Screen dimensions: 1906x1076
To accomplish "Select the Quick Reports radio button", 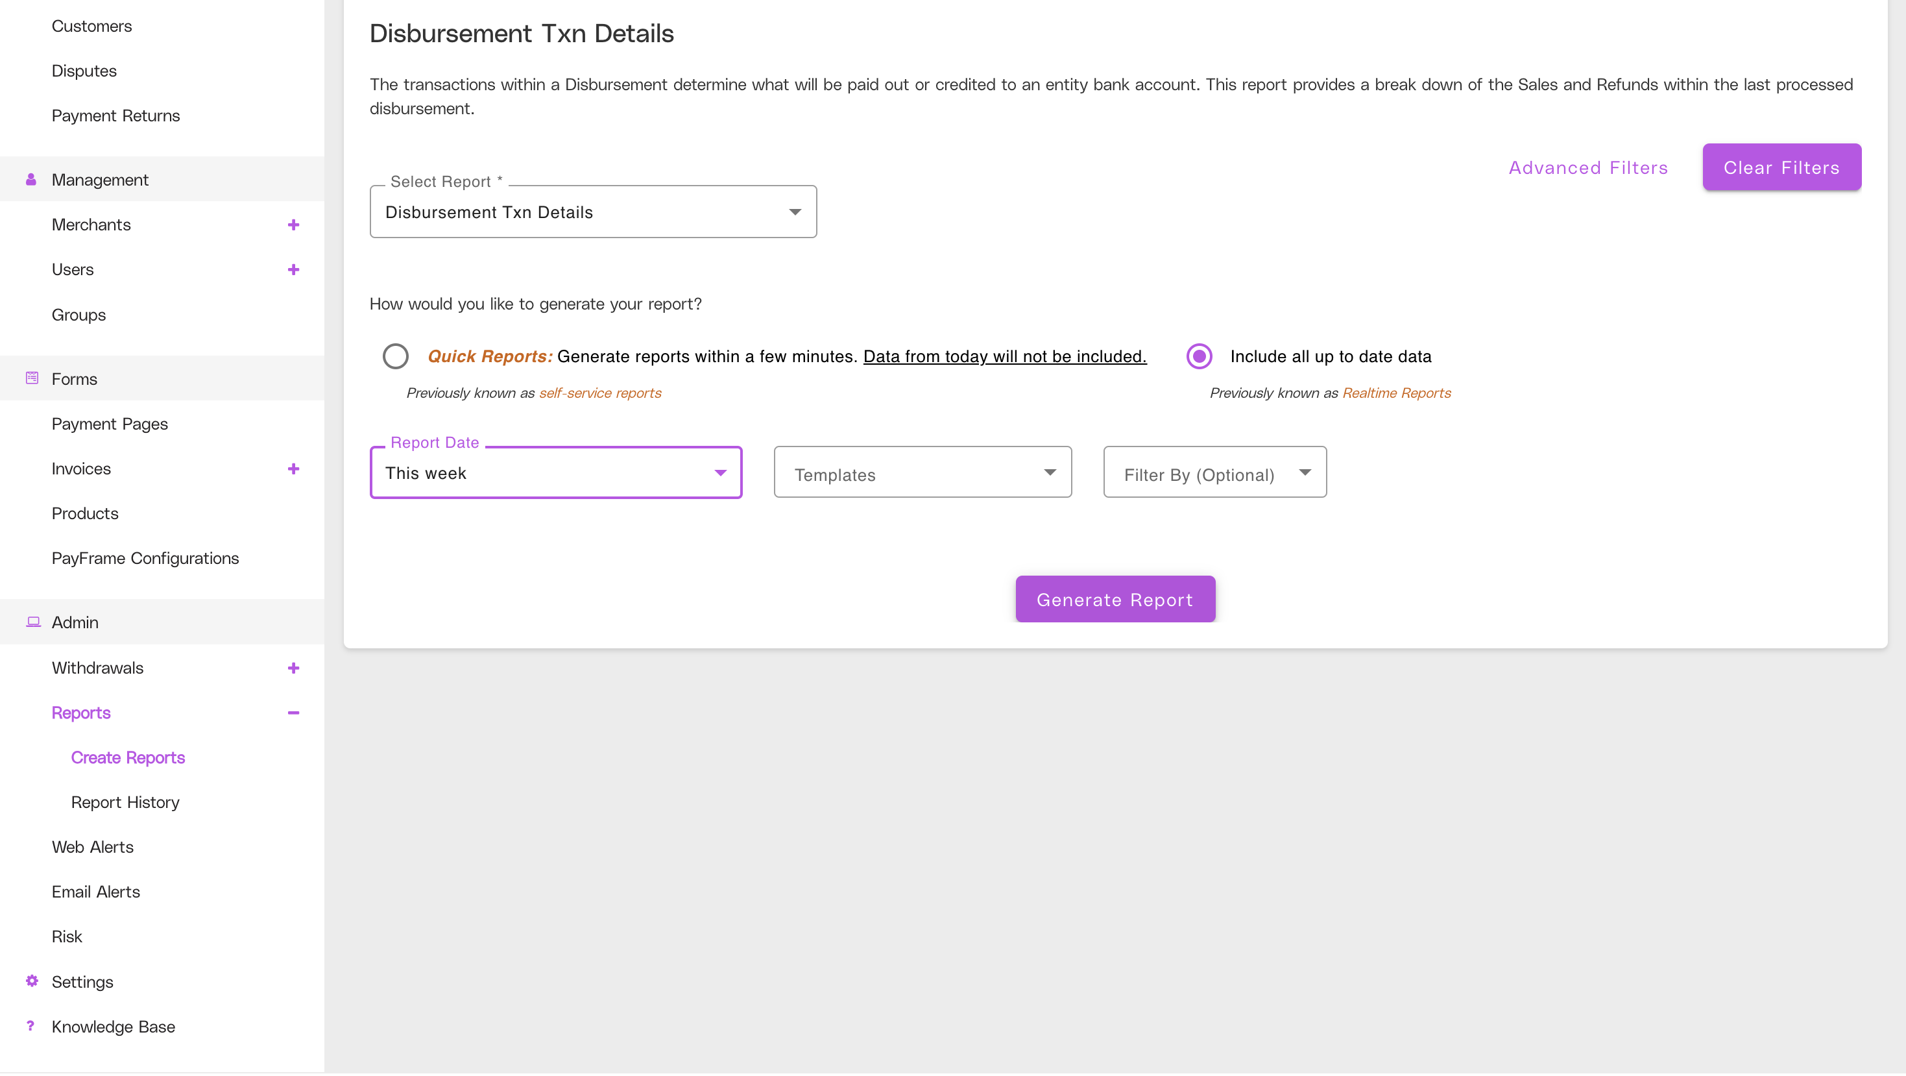I will [396, 356].
